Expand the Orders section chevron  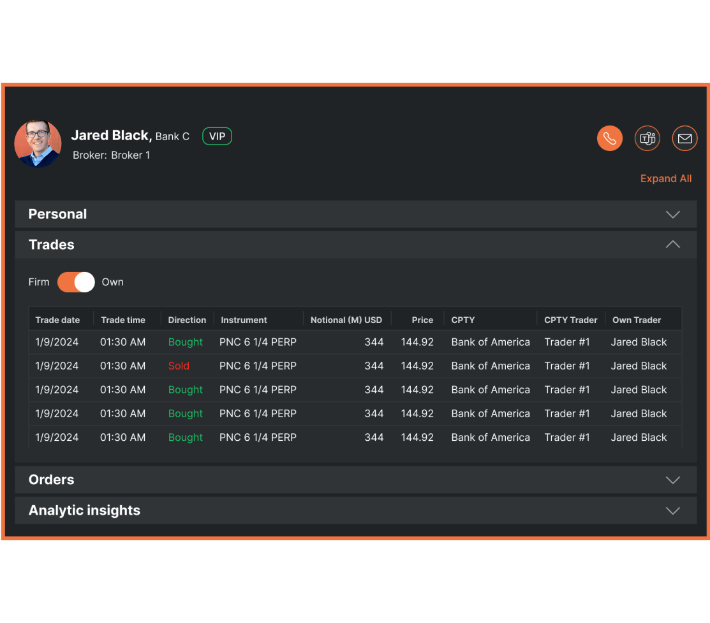(672, 480)
